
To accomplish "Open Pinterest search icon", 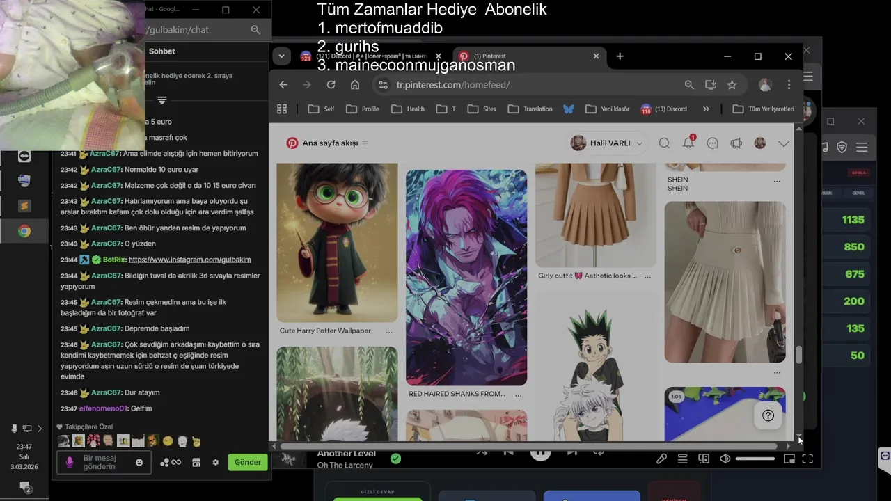I will click(x=664, y=143).
